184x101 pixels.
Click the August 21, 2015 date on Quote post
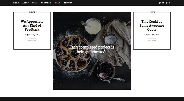coord(152,35)
